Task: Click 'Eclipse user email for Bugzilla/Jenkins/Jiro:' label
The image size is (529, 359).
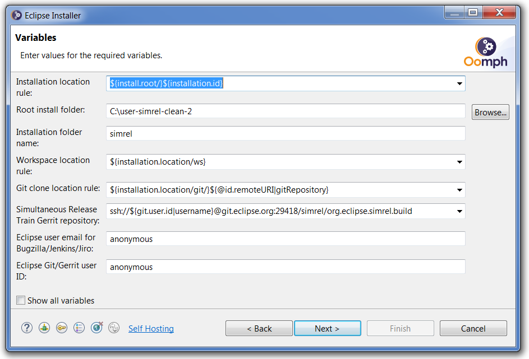Action: tap(56, 243)
